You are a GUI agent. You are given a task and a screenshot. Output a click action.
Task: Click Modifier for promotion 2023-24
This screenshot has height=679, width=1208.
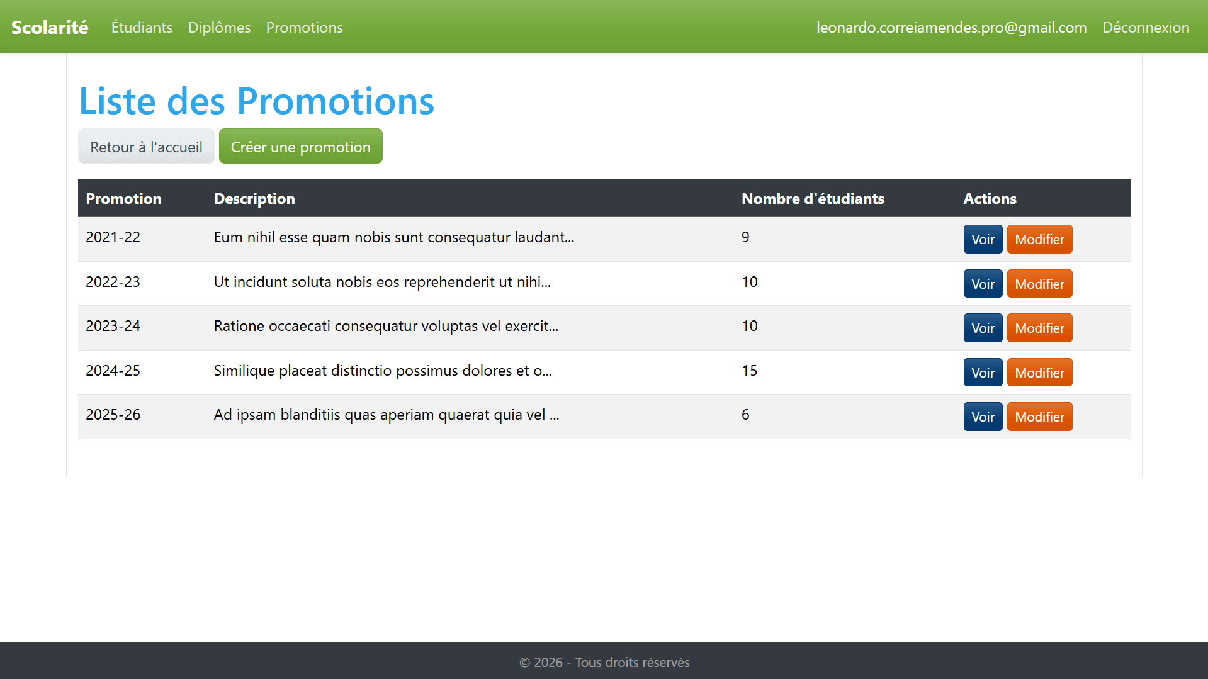[1039, 328]
